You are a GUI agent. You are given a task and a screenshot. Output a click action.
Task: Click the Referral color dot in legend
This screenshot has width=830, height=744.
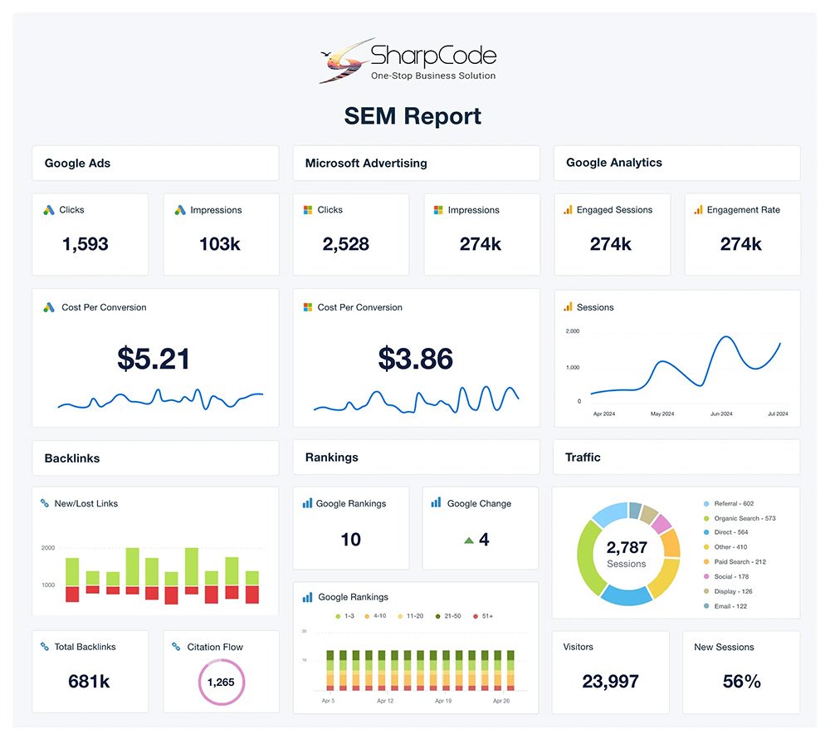tap(706, 504)
